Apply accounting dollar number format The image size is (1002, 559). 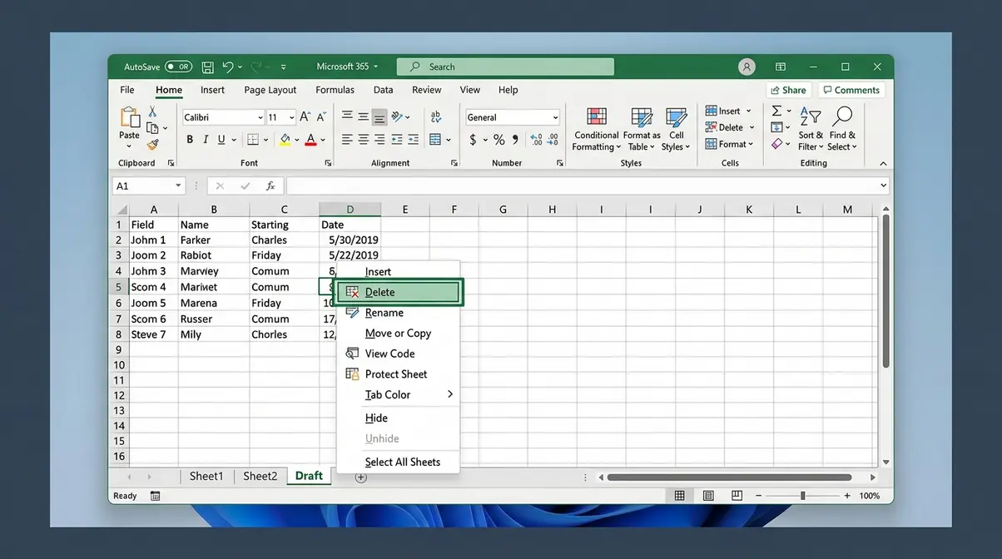click(x=473, y=140)
